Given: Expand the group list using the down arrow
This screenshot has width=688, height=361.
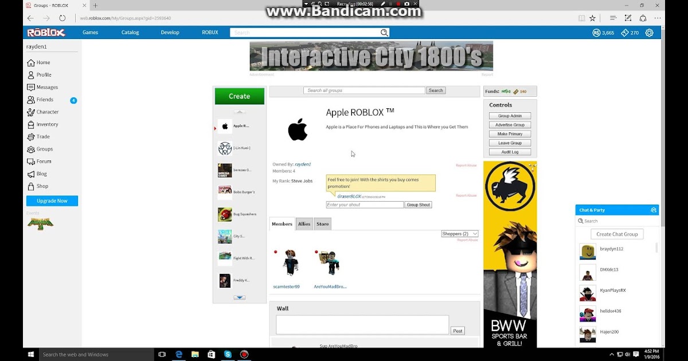Looking at the screenshot, I should click(240, 297).
